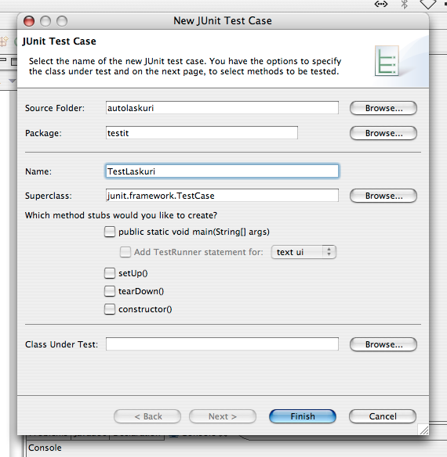Select the Console view title in background
The image size is (447, 457).
click(x=45, y=448)
